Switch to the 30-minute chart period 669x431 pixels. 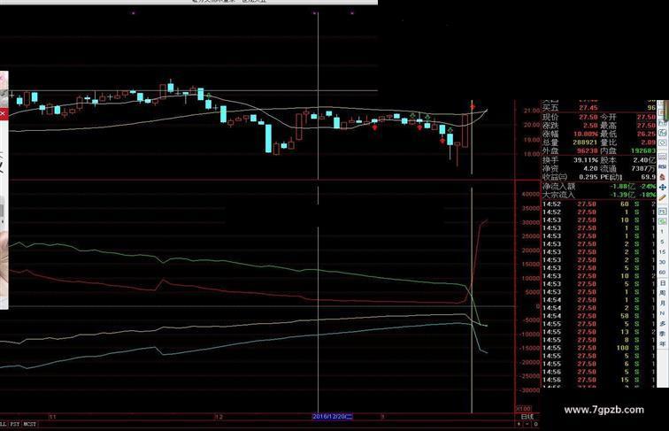pos(663,263)
